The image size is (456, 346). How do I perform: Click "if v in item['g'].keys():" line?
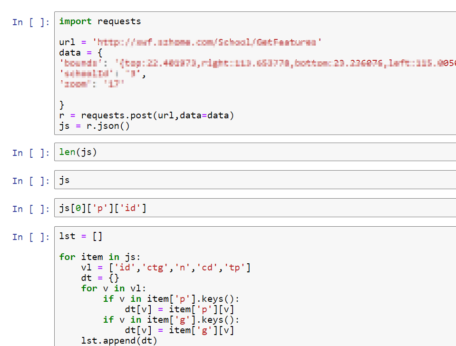click(171, 320)
